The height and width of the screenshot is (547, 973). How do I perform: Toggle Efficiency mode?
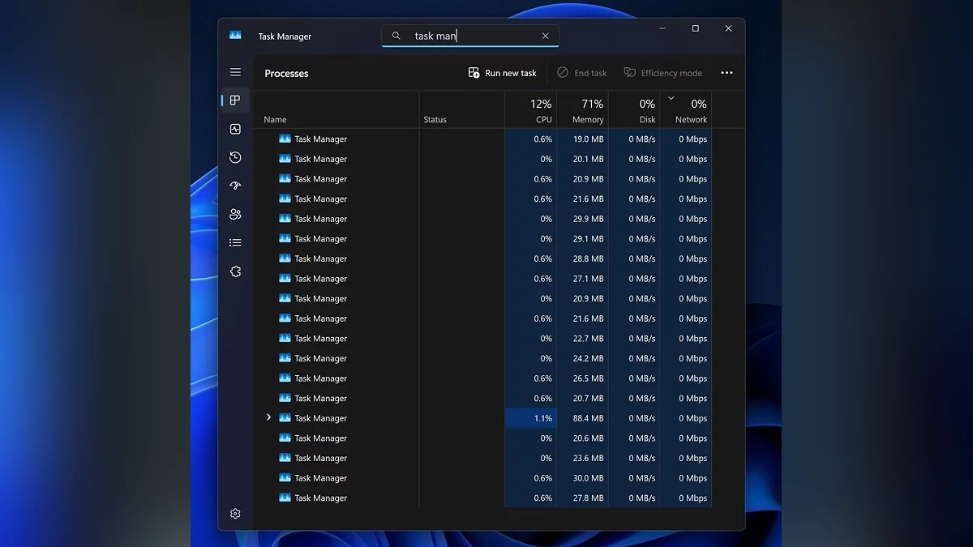coord(662,73)
